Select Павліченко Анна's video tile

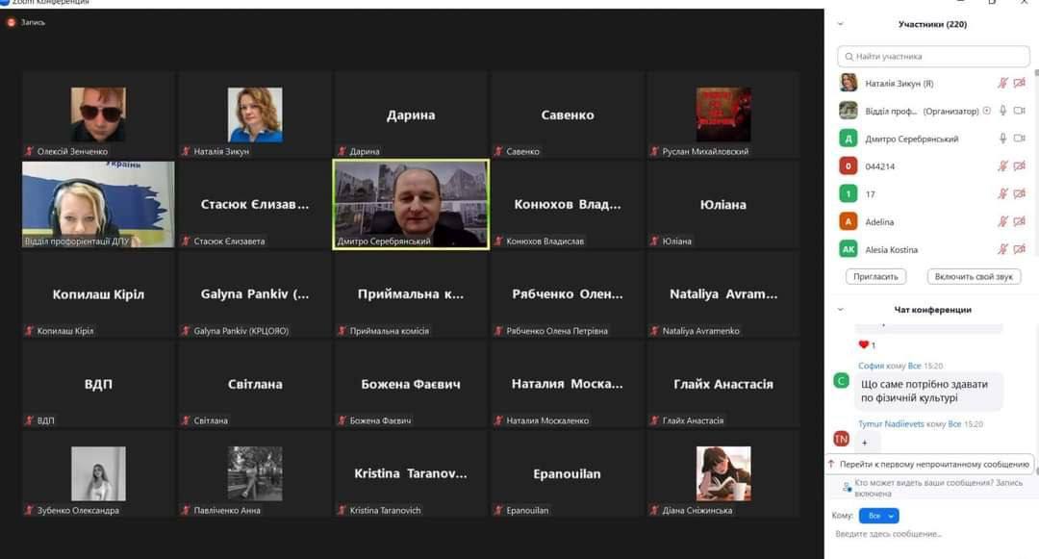point(254,473)
